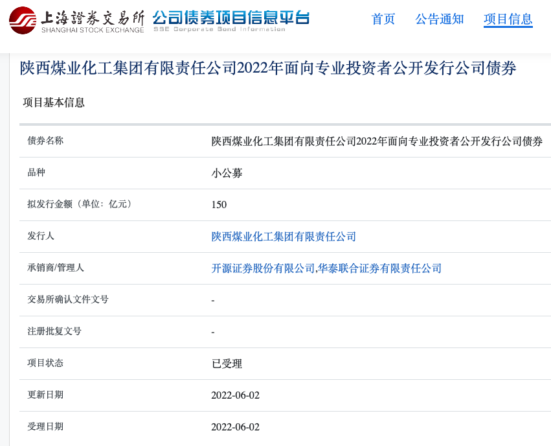This screenshot has width=551, height=446.
Task: Click the 交易所确认文件文号 label
Action: pos(68,299)
